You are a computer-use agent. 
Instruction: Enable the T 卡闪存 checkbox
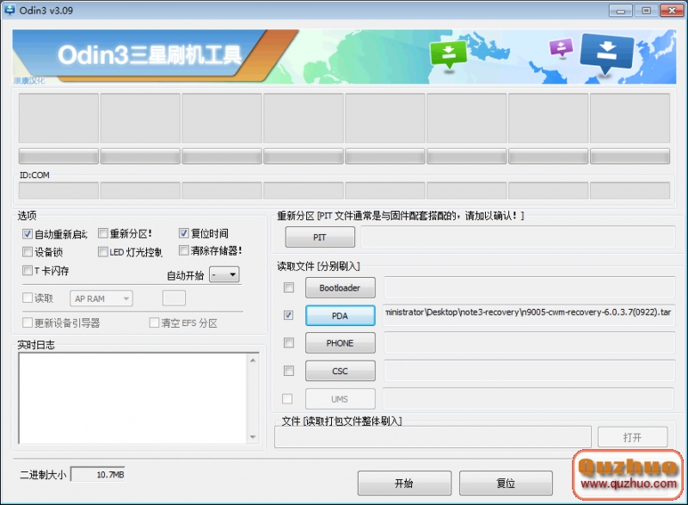click(28, 270)
